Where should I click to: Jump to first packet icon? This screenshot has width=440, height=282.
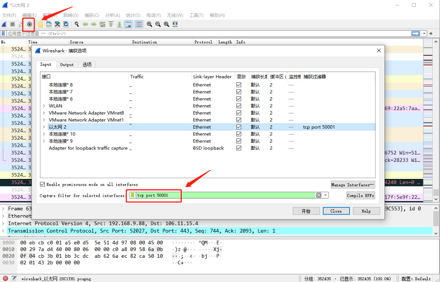pyautogui.click(x=111, y=24)
